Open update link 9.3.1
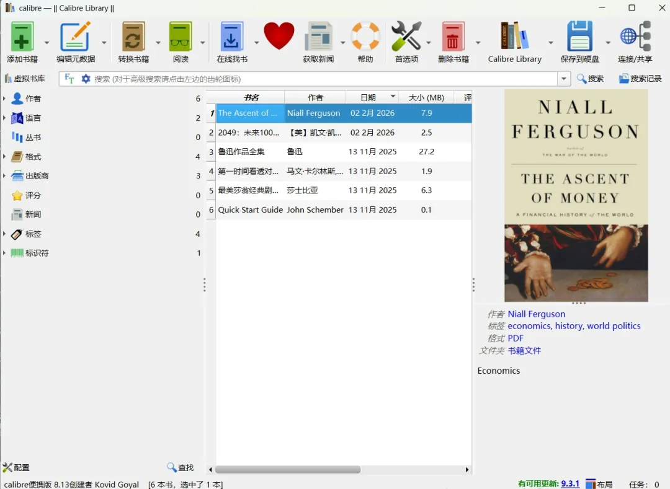Image resolution: width=670 pixels, height=489 pixels. (x=570, y=484)
